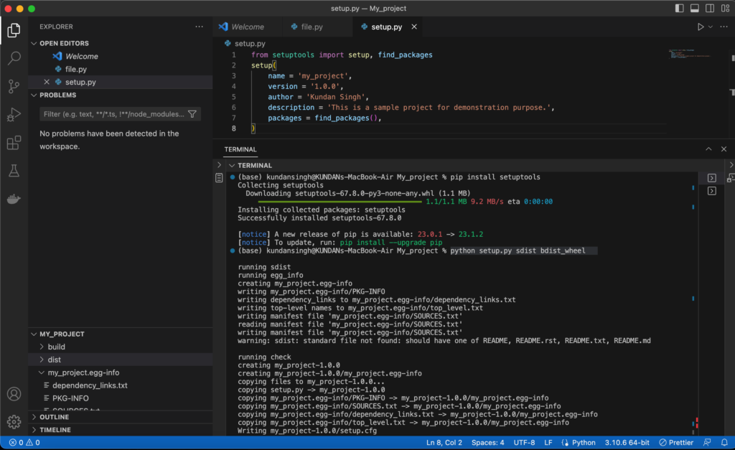Screen dimensions: 735x450
Task: Toggle the secondary side bar layout button
Action: 709,9
